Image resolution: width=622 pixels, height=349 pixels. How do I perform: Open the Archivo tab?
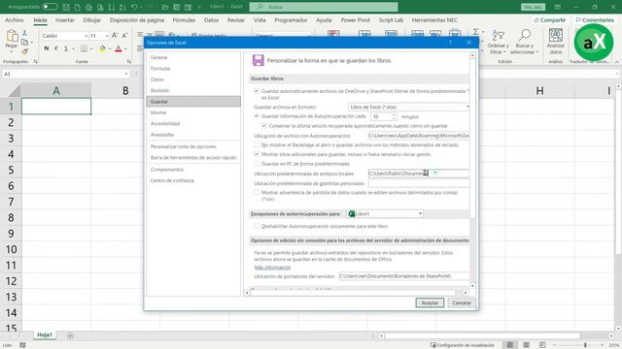(15, 19)
